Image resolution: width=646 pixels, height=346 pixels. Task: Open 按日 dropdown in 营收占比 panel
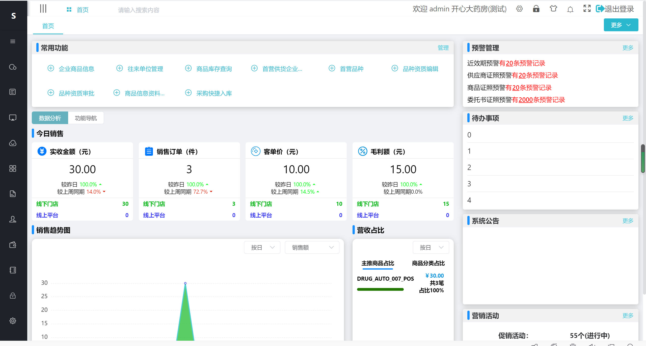click(x=431, y=247)
